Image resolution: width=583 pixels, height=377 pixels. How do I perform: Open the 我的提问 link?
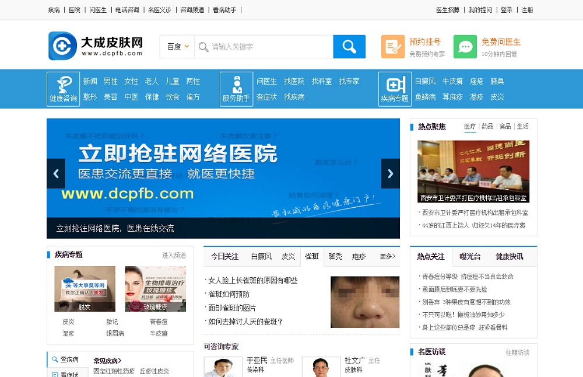pos(480,10)
